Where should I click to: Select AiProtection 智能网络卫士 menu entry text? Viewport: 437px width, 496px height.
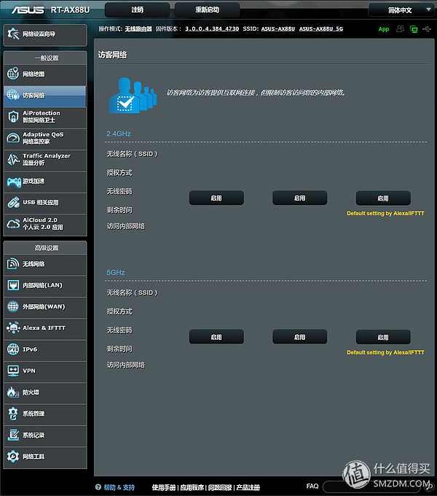(x=41, y=117)
